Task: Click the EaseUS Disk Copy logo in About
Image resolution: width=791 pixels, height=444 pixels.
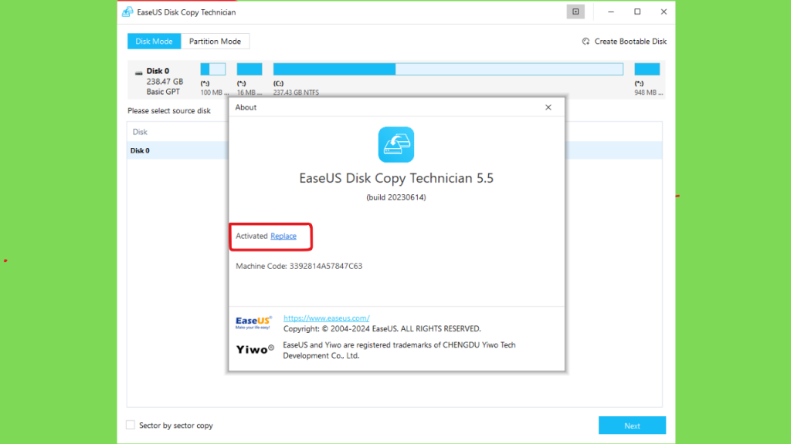Action: tap(396, 144)
